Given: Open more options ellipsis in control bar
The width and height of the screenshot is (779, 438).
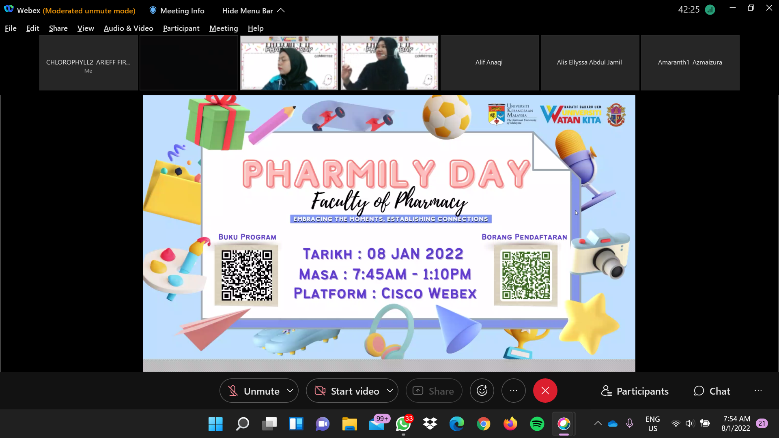Looking at the screenshot, I should [513, 391].
